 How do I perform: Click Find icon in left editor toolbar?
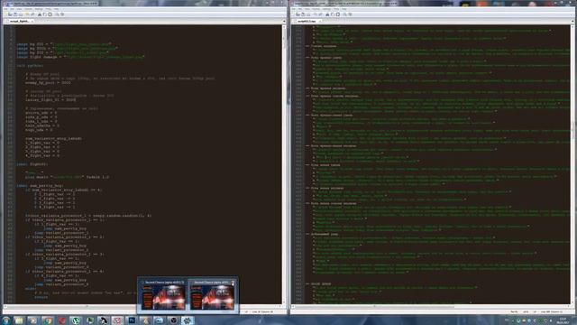point(57,14)
